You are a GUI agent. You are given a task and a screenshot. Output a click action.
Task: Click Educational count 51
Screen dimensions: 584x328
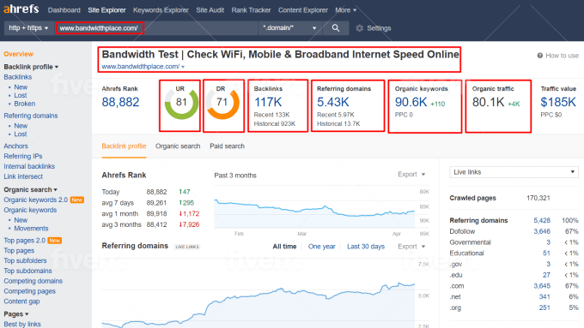click(546, 253)
